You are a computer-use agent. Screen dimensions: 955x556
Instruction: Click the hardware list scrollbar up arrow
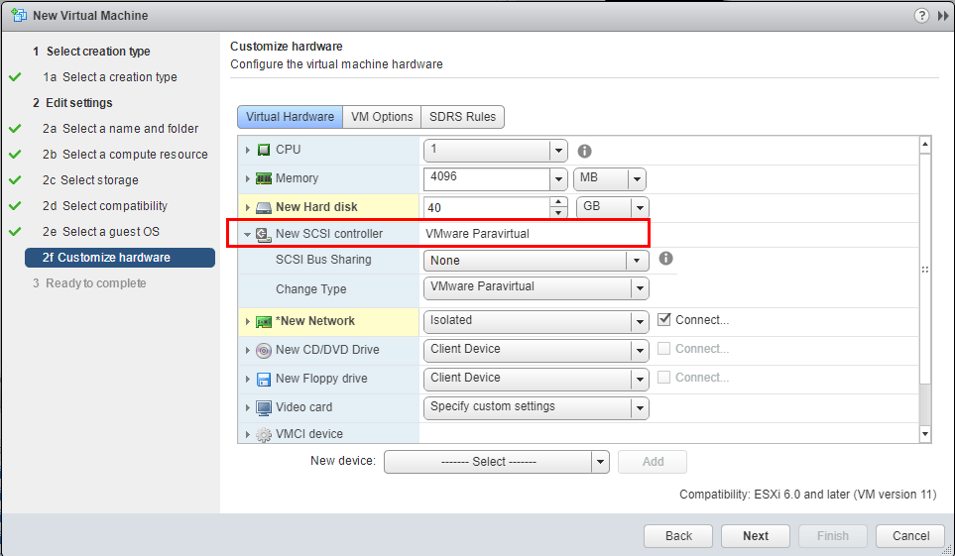tap(925, 145)
